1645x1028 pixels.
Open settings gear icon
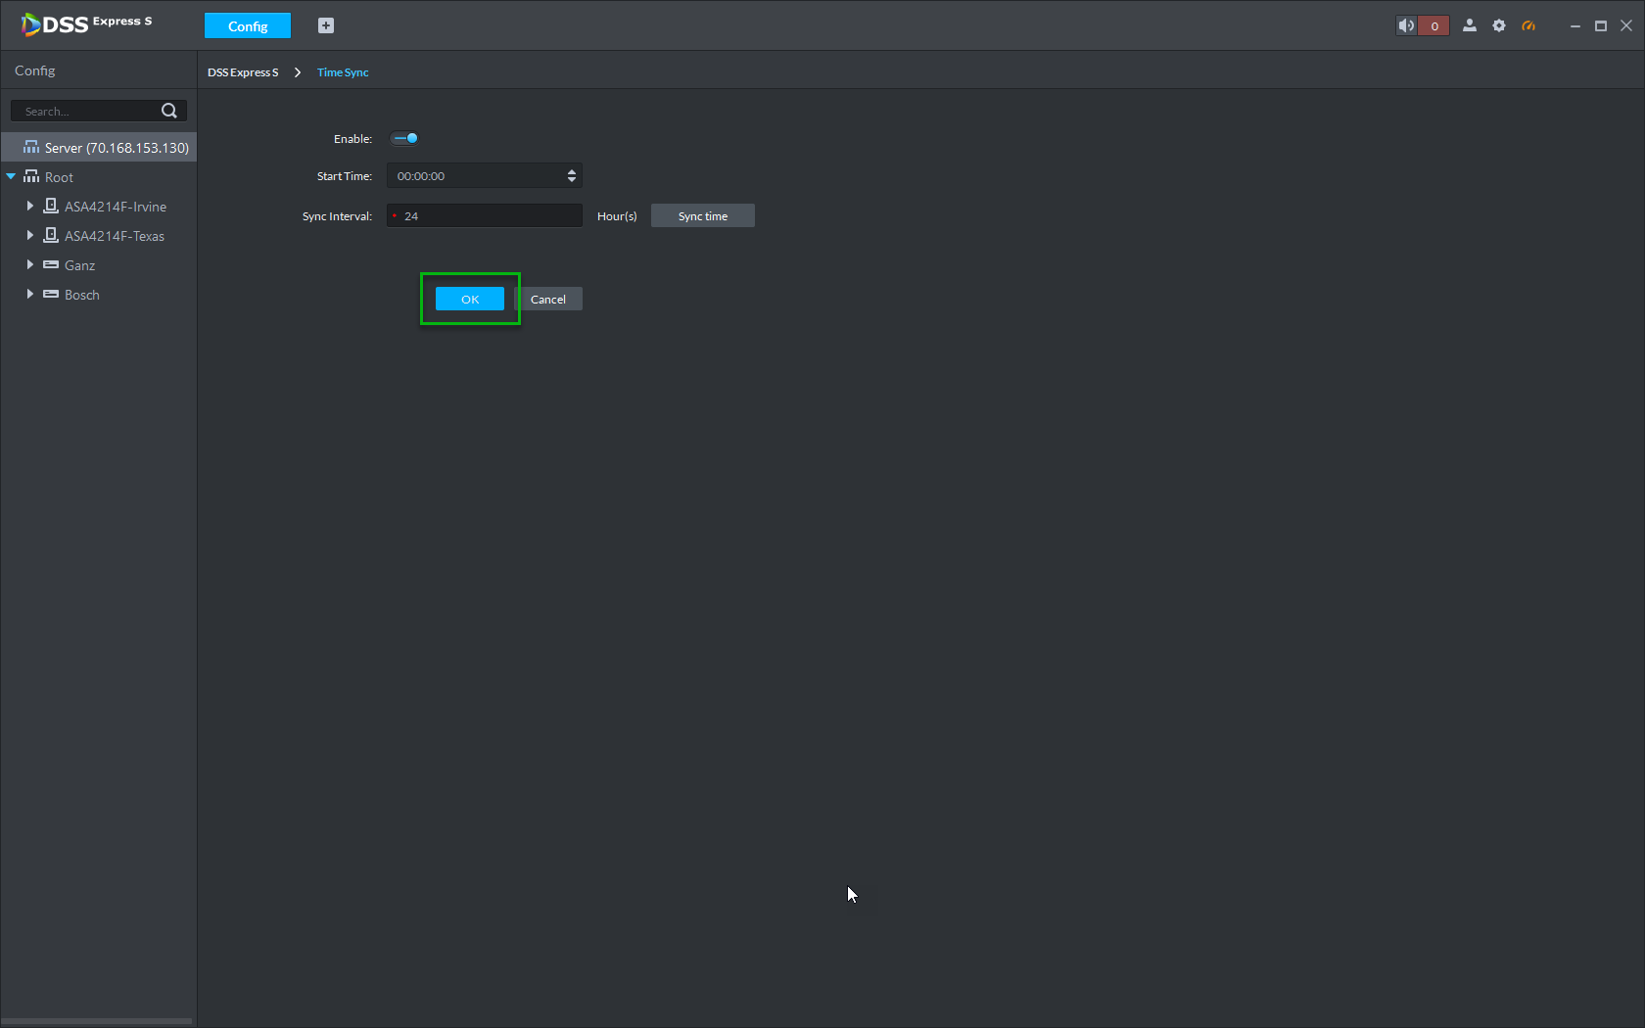pyautogui.click(x=1499, y=25)
